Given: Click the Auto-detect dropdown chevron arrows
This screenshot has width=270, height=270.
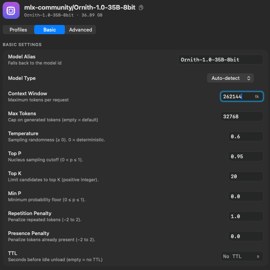Looking at the screenshot, I should pos(248,78).
